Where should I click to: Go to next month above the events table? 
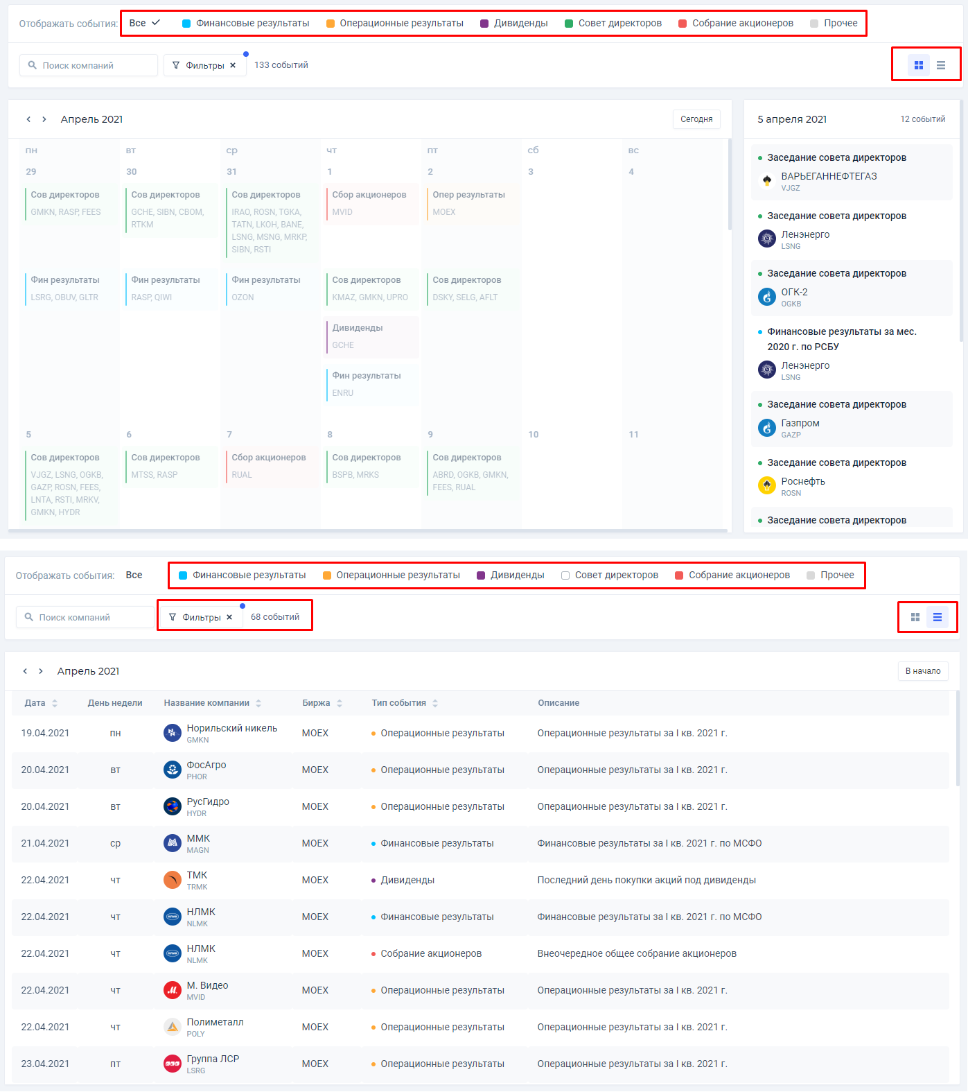(41, 671)
